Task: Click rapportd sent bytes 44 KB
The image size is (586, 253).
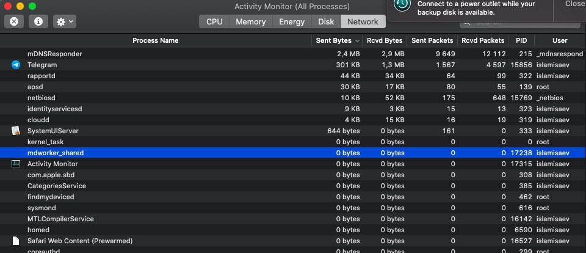Action: pyautogui.click(x=350, y=76)
